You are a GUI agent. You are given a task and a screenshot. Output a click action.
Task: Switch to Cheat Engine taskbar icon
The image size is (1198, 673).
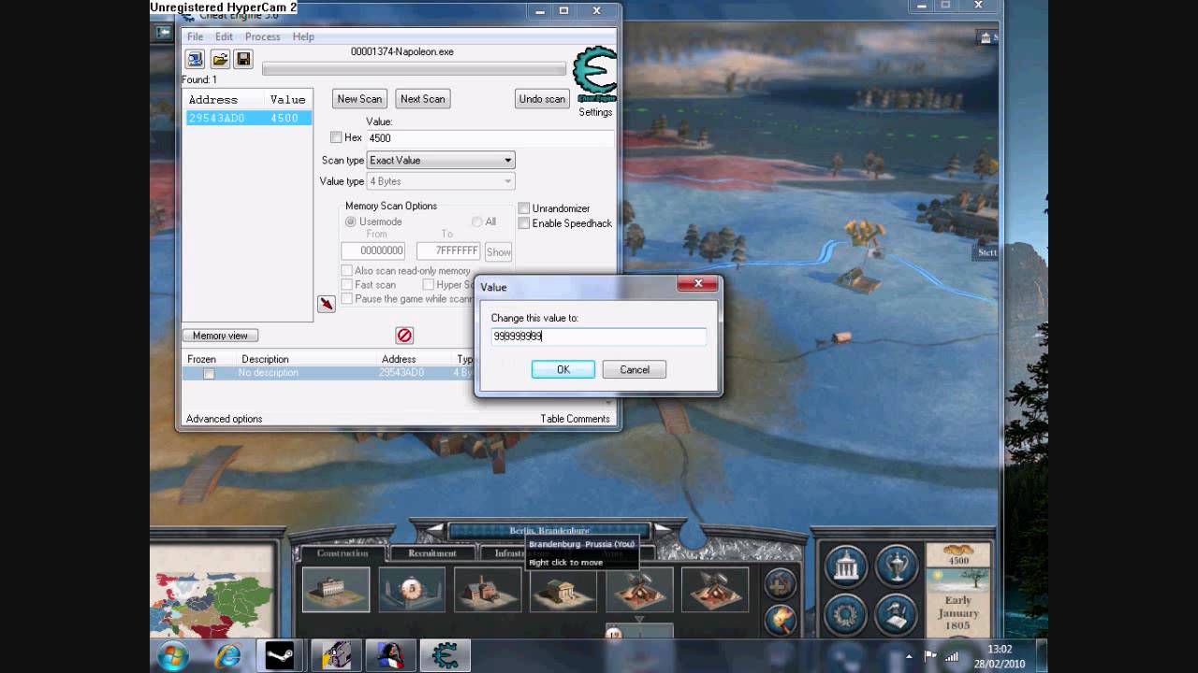444,656
